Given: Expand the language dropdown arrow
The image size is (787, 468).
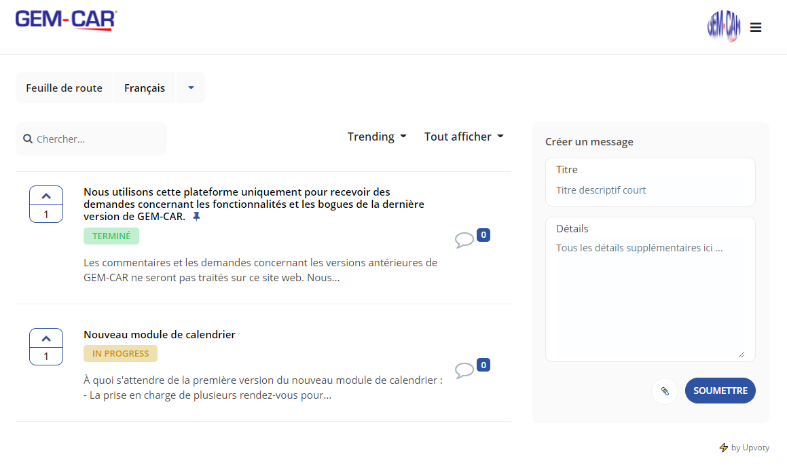Looking at the screenshot, I should pos(191,88).
